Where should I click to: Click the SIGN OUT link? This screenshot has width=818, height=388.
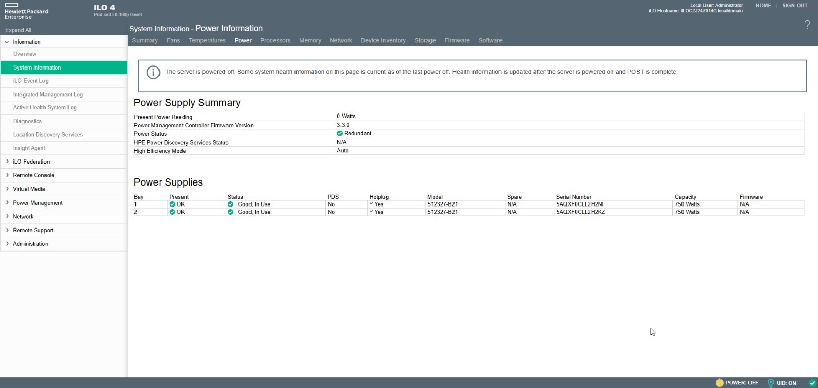click(794, 6)
